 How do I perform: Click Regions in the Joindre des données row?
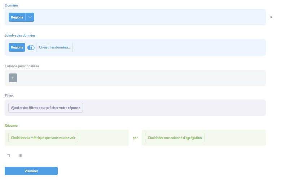click(17, 47)
